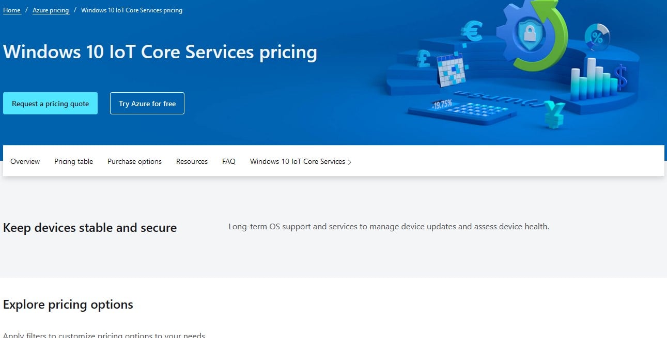Image resolution: width=667 pixels, height=338 pixels.
Task: Jump to the Overview section tab
Action: pos(25,161)
